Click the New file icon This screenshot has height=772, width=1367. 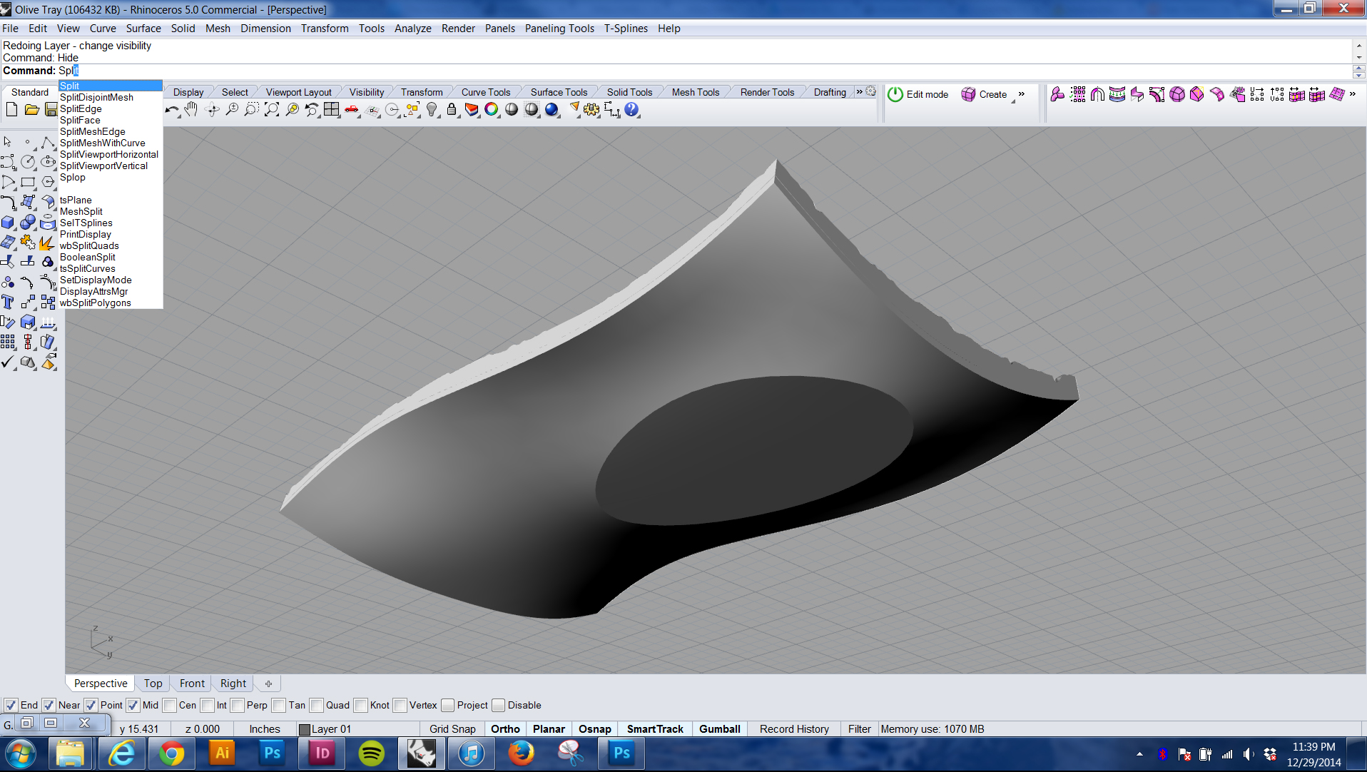pyautogui.click(x=11, y=109)
